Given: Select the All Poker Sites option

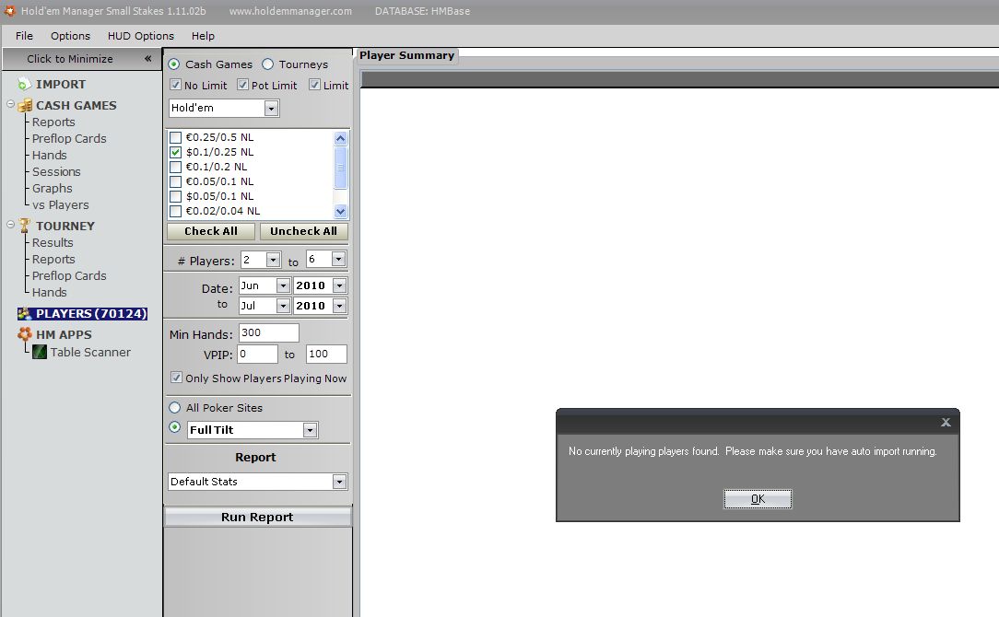Looking at the screenshot, I should [175, 407].
